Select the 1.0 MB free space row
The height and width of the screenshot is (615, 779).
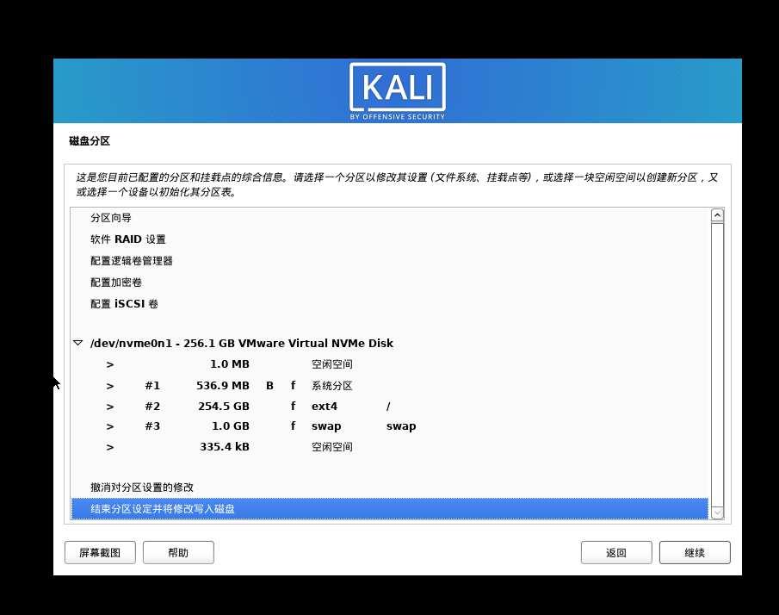click(258, 364)
